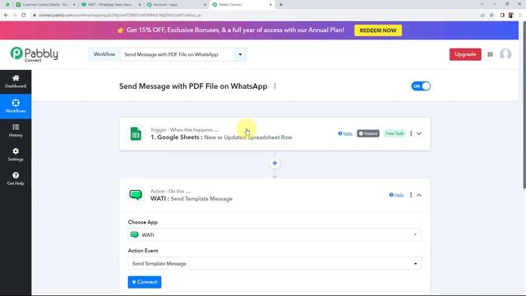Open the Choose App WATI dropdown
Viewport: 526px width, 296px height.
(x=275, y=235)
